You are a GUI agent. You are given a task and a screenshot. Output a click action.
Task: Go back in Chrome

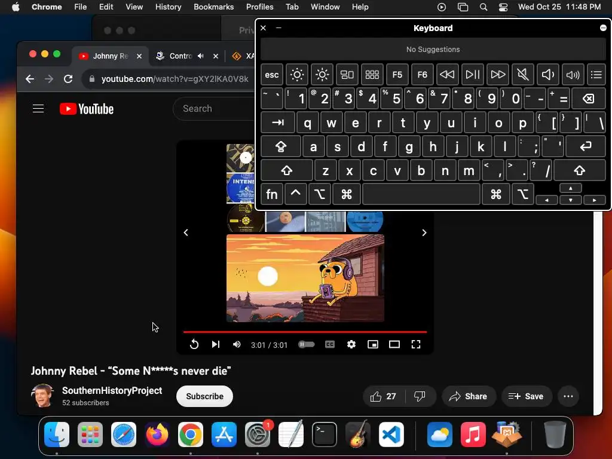coord(30,79)
